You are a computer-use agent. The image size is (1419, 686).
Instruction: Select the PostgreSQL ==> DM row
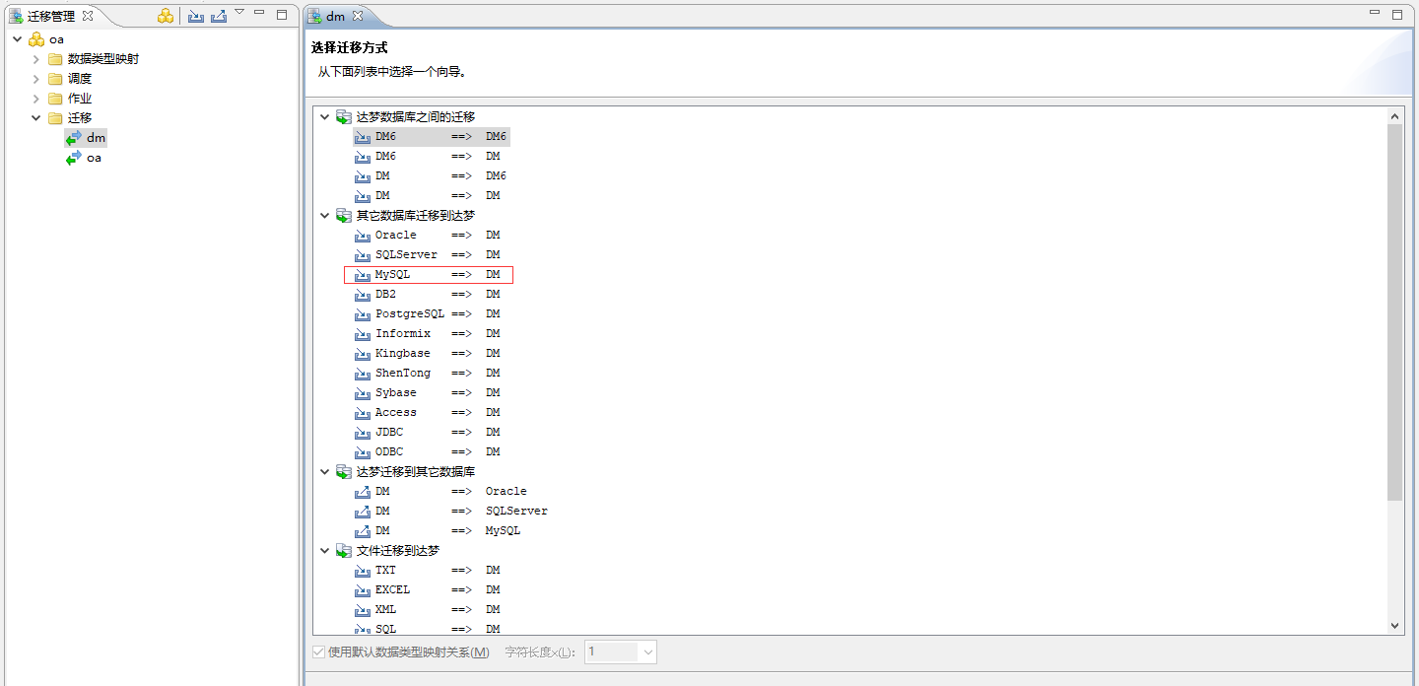(429, 313)
